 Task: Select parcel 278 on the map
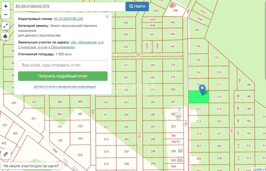[x=173, y=65]
